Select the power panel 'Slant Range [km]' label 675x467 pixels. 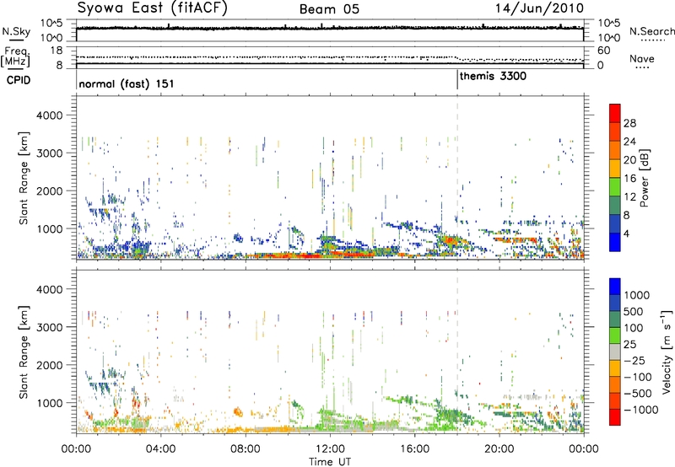click(x=24, y=178)
